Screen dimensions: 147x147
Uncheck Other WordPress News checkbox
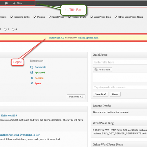click(x=116, y=17)
